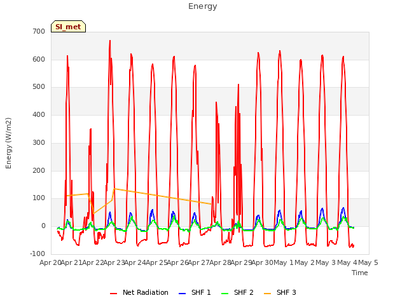407x305 pixels.
Task: Click the 500 y-axis tick label
Action: (x=39, y=87)
